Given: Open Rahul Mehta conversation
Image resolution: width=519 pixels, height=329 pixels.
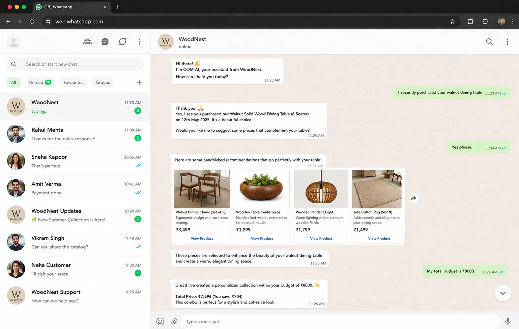Looking at the screenshot, I should [75, 134].
